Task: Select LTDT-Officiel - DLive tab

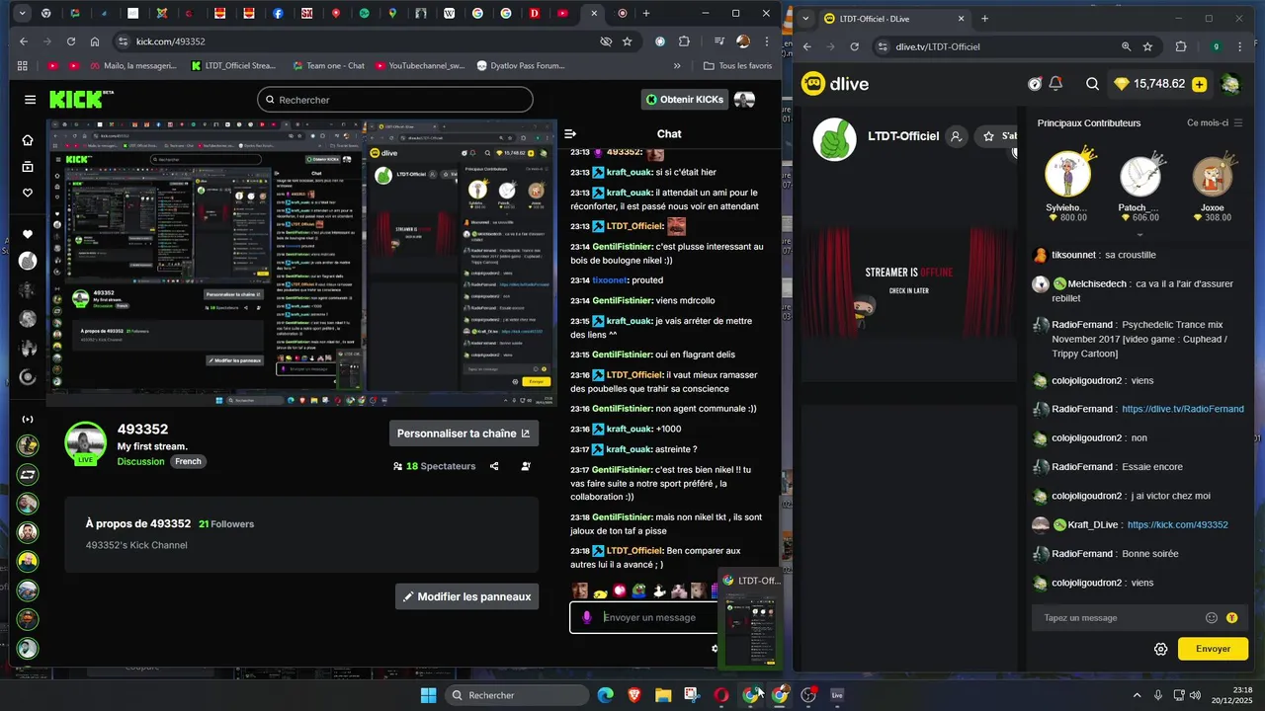Action: 896,19
